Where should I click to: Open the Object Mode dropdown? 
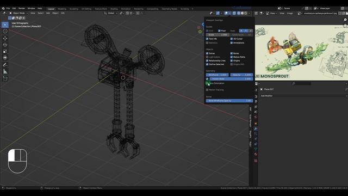tap(18, 13)
